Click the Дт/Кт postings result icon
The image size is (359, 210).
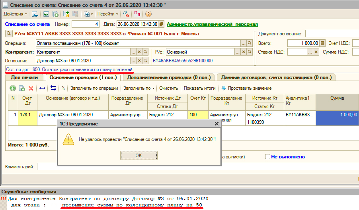[127, 14]
